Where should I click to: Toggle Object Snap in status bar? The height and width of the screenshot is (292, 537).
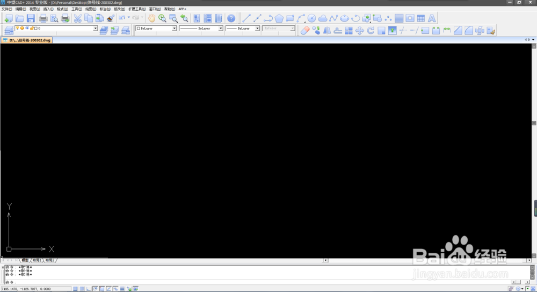(102, 289)
